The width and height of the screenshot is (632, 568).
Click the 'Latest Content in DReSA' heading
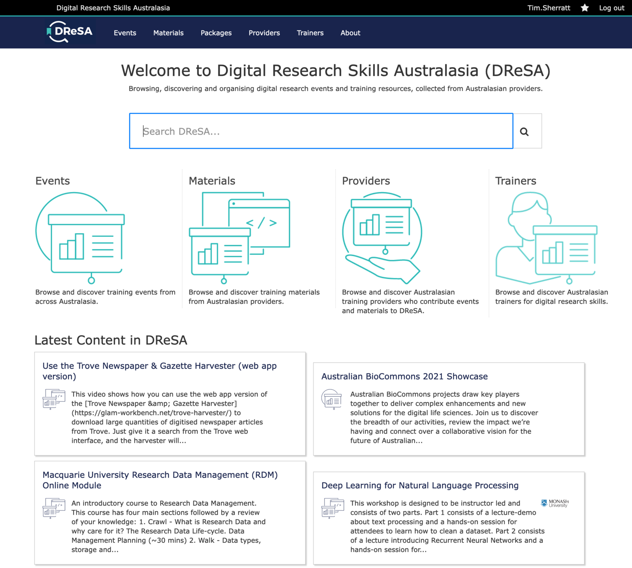pyautogui.click(x=111, y=340)
